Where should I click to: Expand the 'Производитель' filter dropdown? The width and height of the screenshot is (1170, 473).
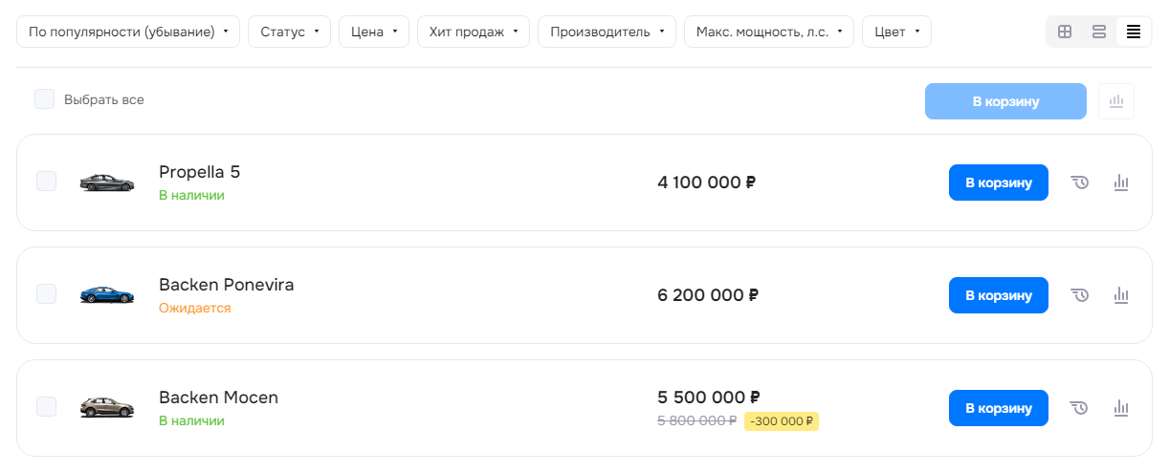tap(607, 32)
